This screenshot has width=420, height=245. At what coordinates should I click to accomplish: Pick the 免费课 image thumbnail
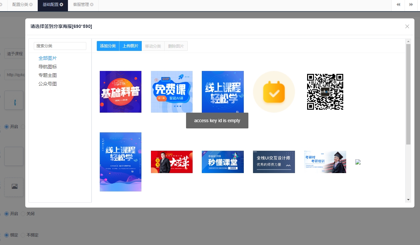[x=172, y=92]
